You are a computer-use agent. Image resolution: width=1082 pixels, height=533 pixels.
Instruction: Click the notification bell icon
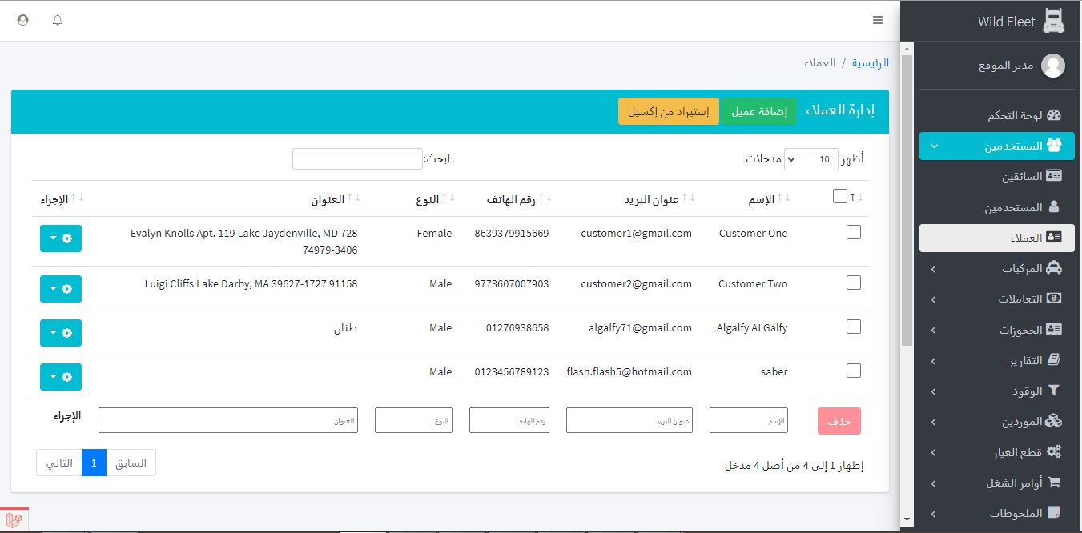[x=58, y=20]
